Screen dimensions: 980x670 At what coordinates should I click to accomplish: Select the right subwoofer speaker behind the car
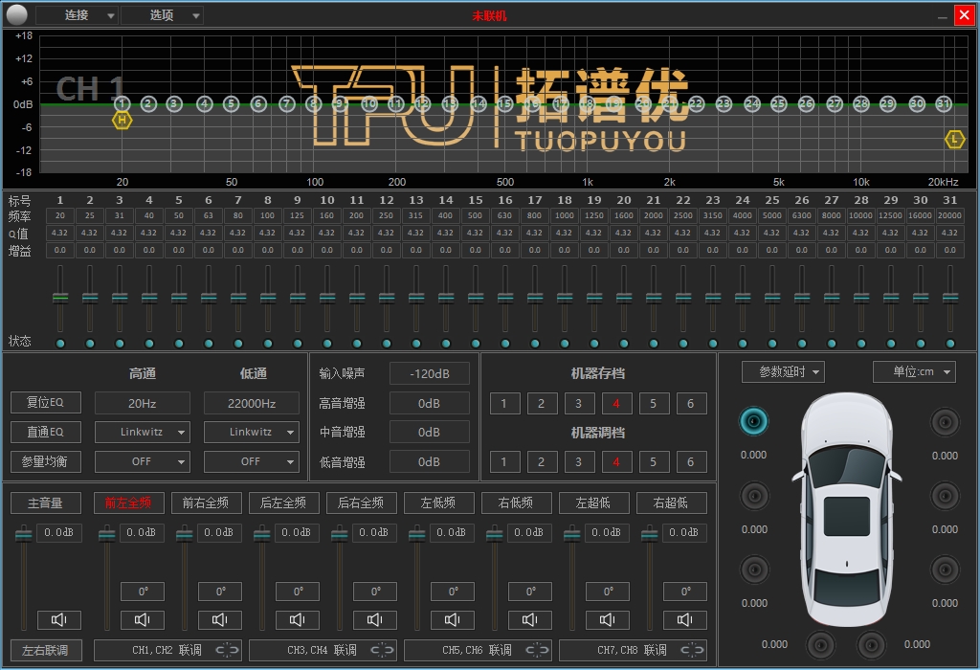[871, 644]
